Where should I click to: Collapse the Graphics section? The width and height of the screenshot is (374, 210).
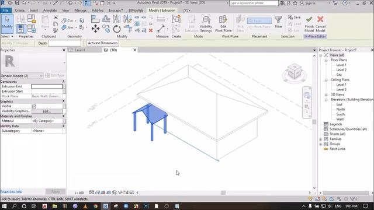click(64, 101)
